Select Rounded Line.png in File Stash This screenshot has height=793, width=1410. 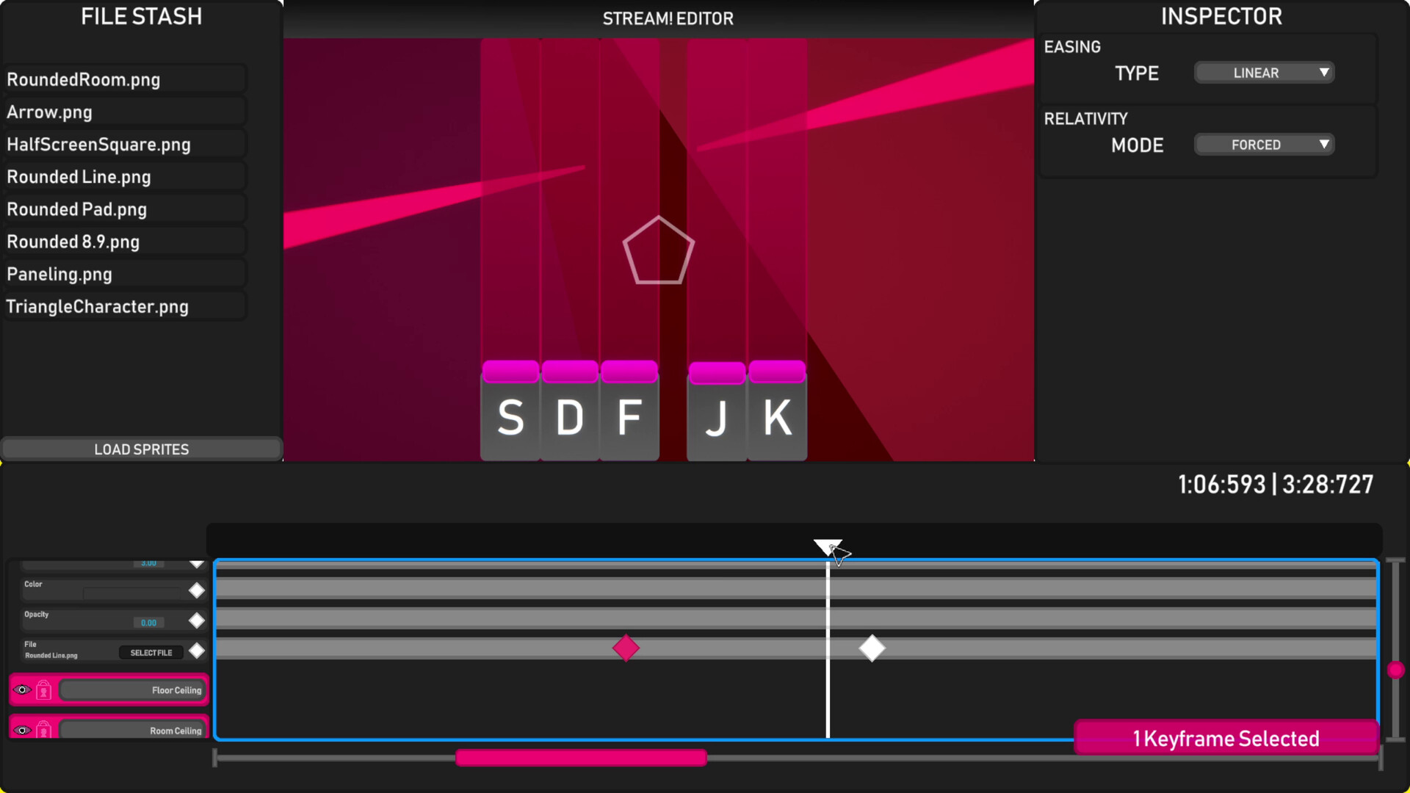123,176
